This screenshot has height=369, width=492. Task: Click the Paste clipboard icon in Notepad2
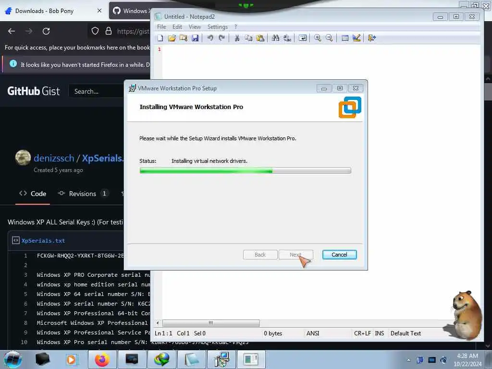pyautogui.click(x=260, y=38)
